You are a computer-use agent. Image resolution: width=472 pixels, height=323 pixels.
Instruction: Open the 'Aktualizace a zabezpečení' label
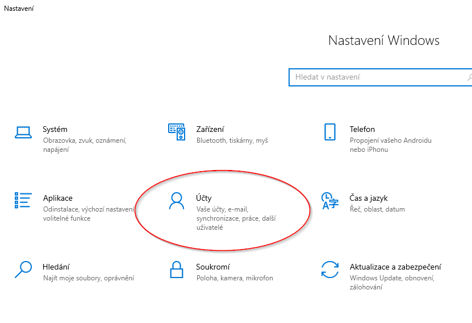pos(395,267)
